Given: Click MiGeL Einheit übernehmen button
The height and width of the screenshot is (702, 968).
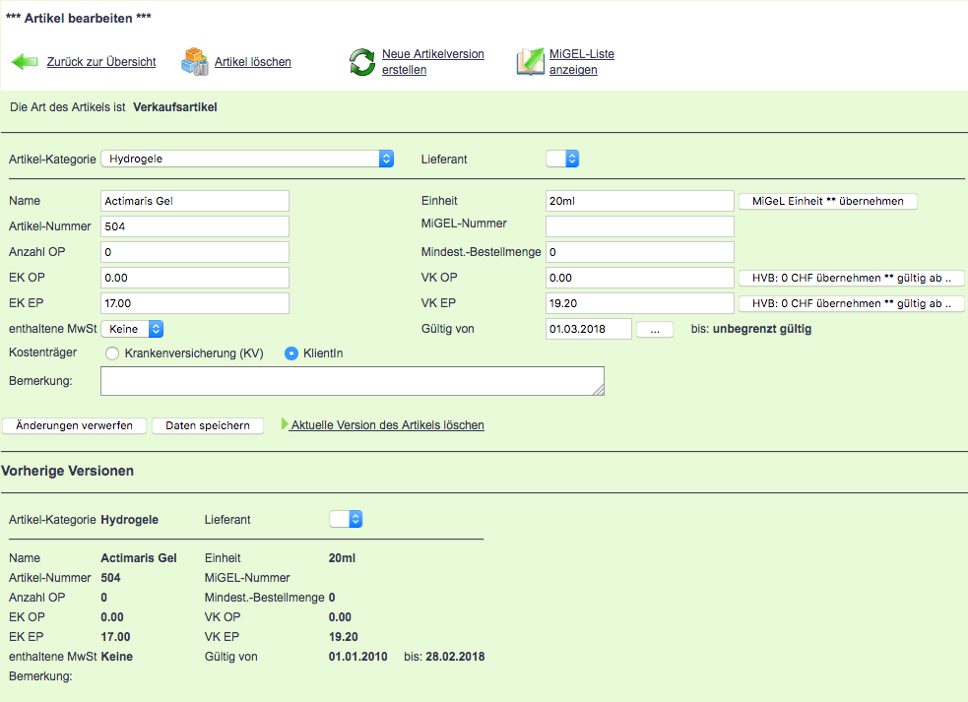Looking at the screenshot, I should (x=827, y=201).
